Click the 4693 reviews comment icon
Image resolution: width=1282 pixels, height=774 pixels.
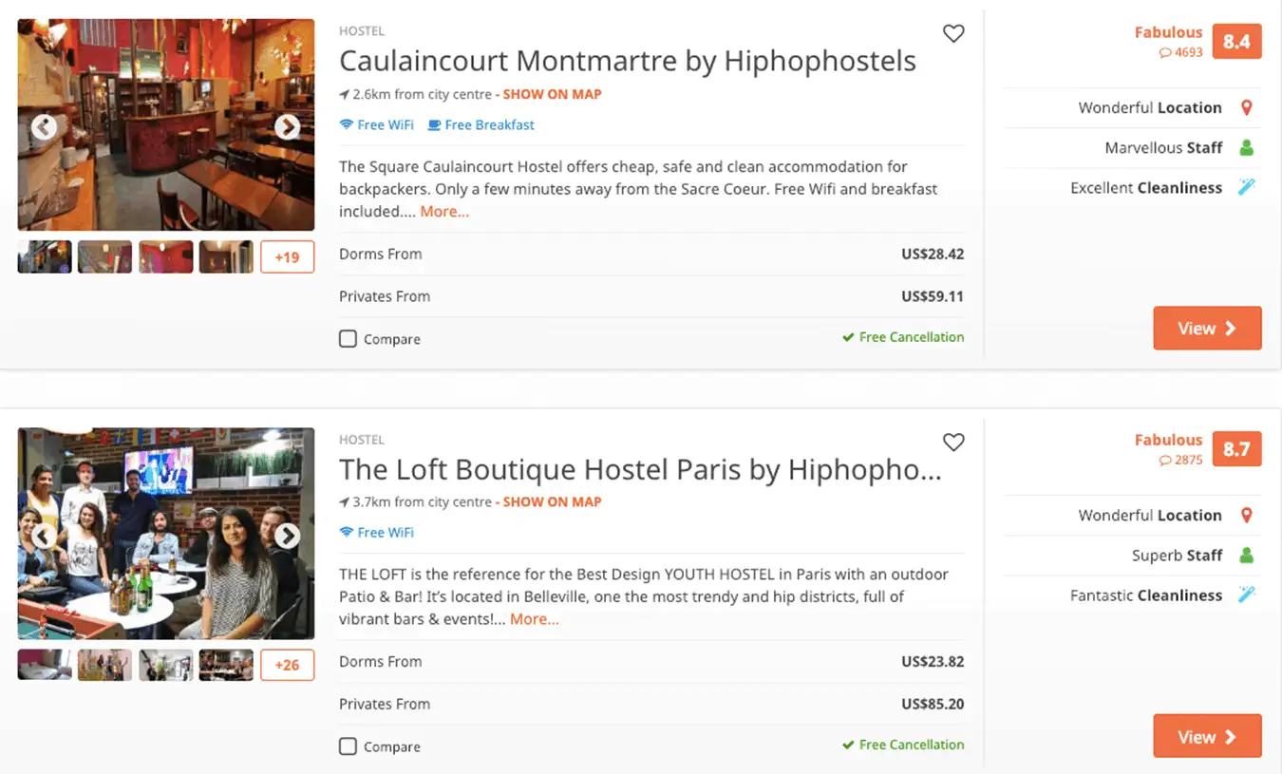pos(1165,53)
